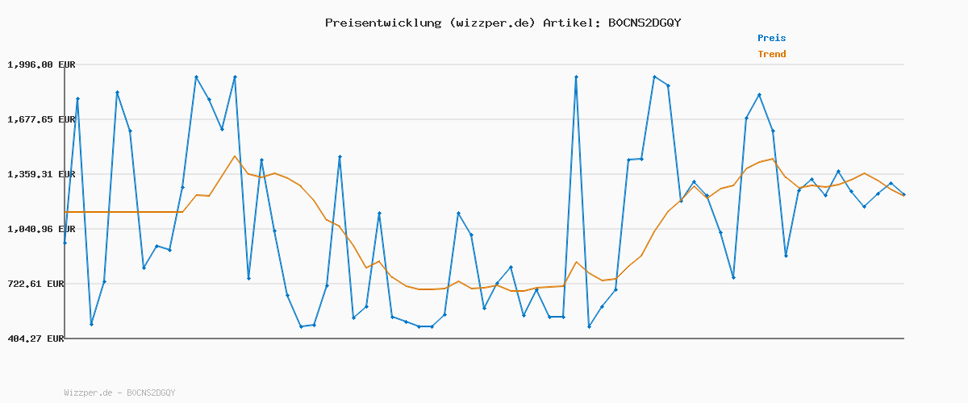
Task: Click the 1,677.65 EUR axis label
Action: click(41, 119)
